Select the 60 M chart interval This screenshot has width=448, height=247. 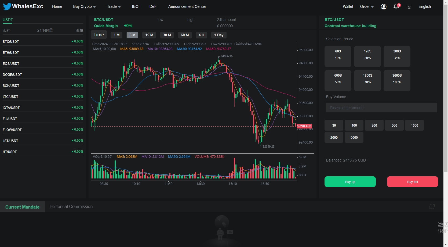point(185,35)
